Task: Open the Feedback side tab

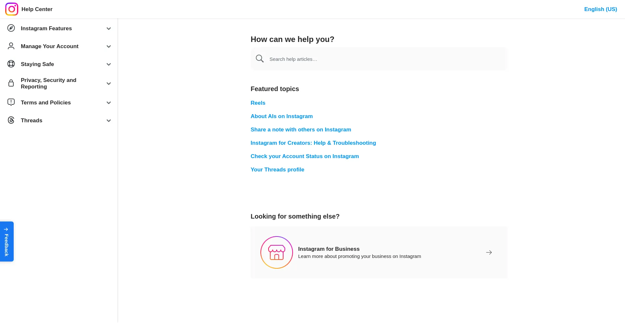Action: pyautogui.click(x=7, y=242)
